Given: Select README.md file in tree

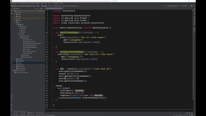Looking at the screenshot, I should tap(20, 67).
